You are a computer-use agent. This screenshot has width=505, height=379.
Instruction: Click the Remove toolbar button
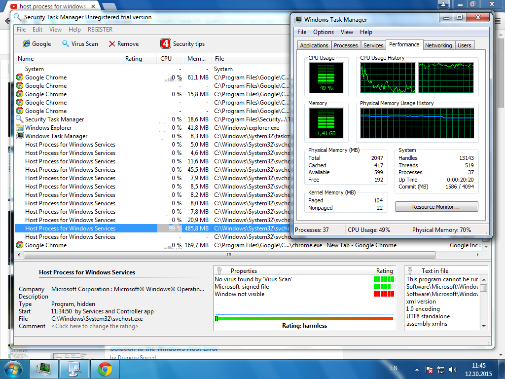124,44
